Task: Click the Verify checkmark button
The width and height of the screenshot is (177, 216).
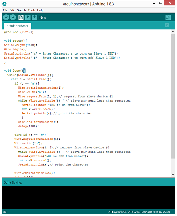Action: [6, 17]
